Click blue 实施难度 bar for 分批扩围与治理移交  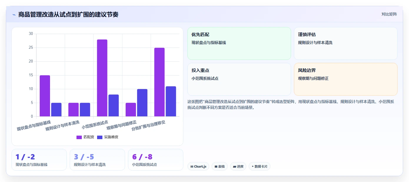pyautogui.click(x=171, y=102)
